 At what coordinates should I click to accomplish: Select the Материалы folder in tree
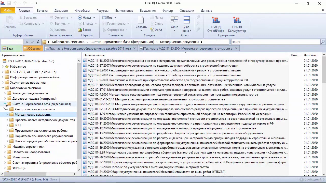(x=21, y=157)
